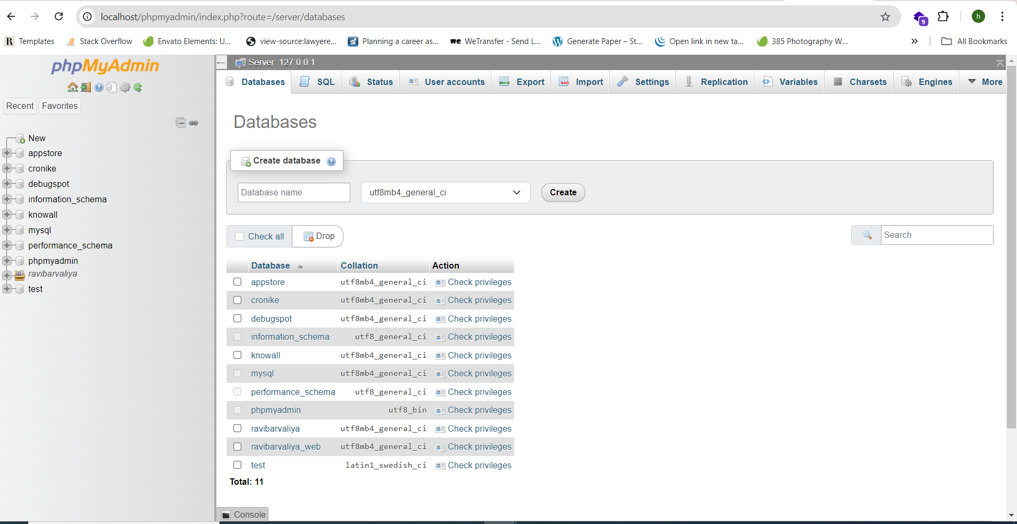Open the settings gear icon under the logo
The image size is (1017, 524).
click(x=125, y=88)
